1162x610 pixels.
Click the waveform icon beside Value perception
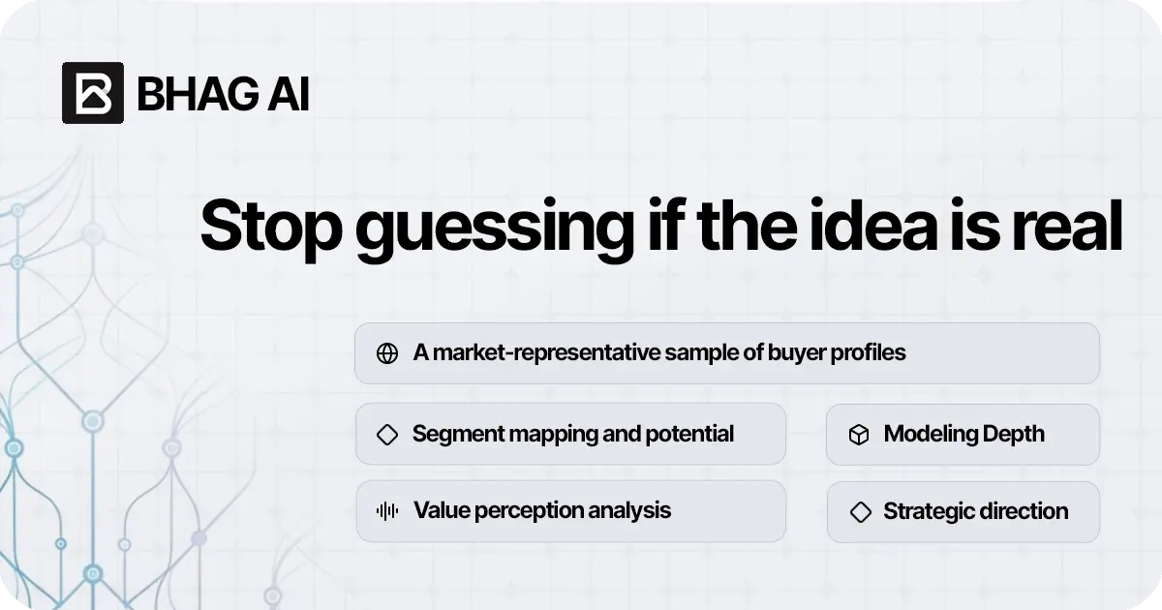387,511
